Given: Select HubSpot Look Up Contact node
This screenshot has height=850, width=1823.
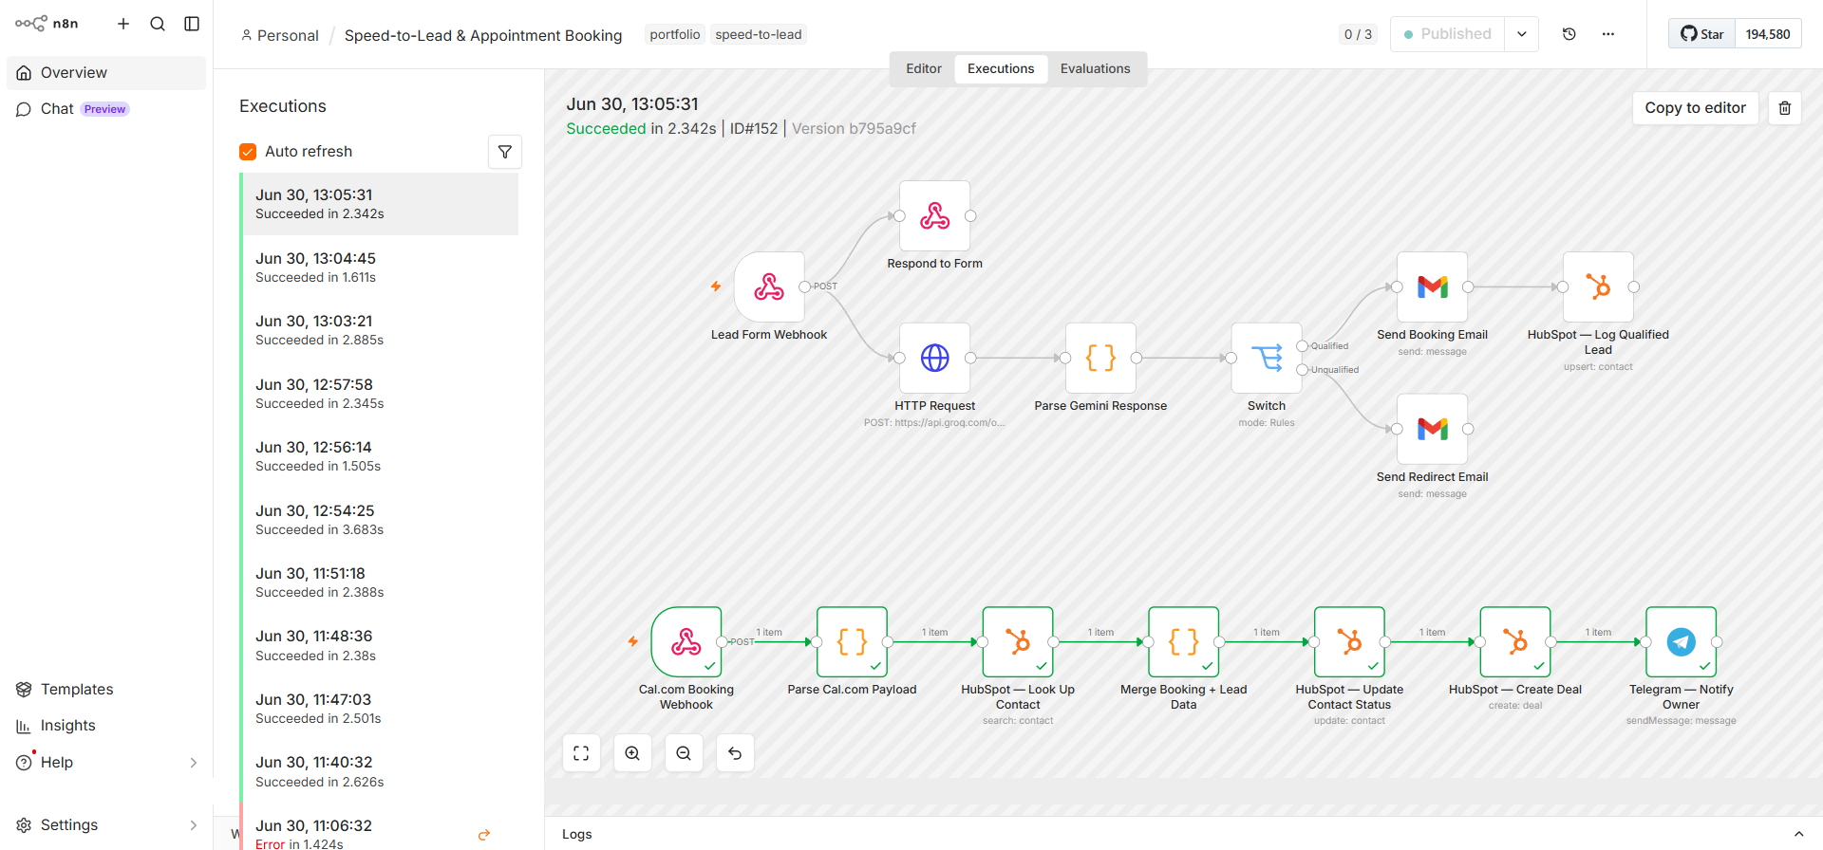Looking at the screenshot, I should 1018,642.
